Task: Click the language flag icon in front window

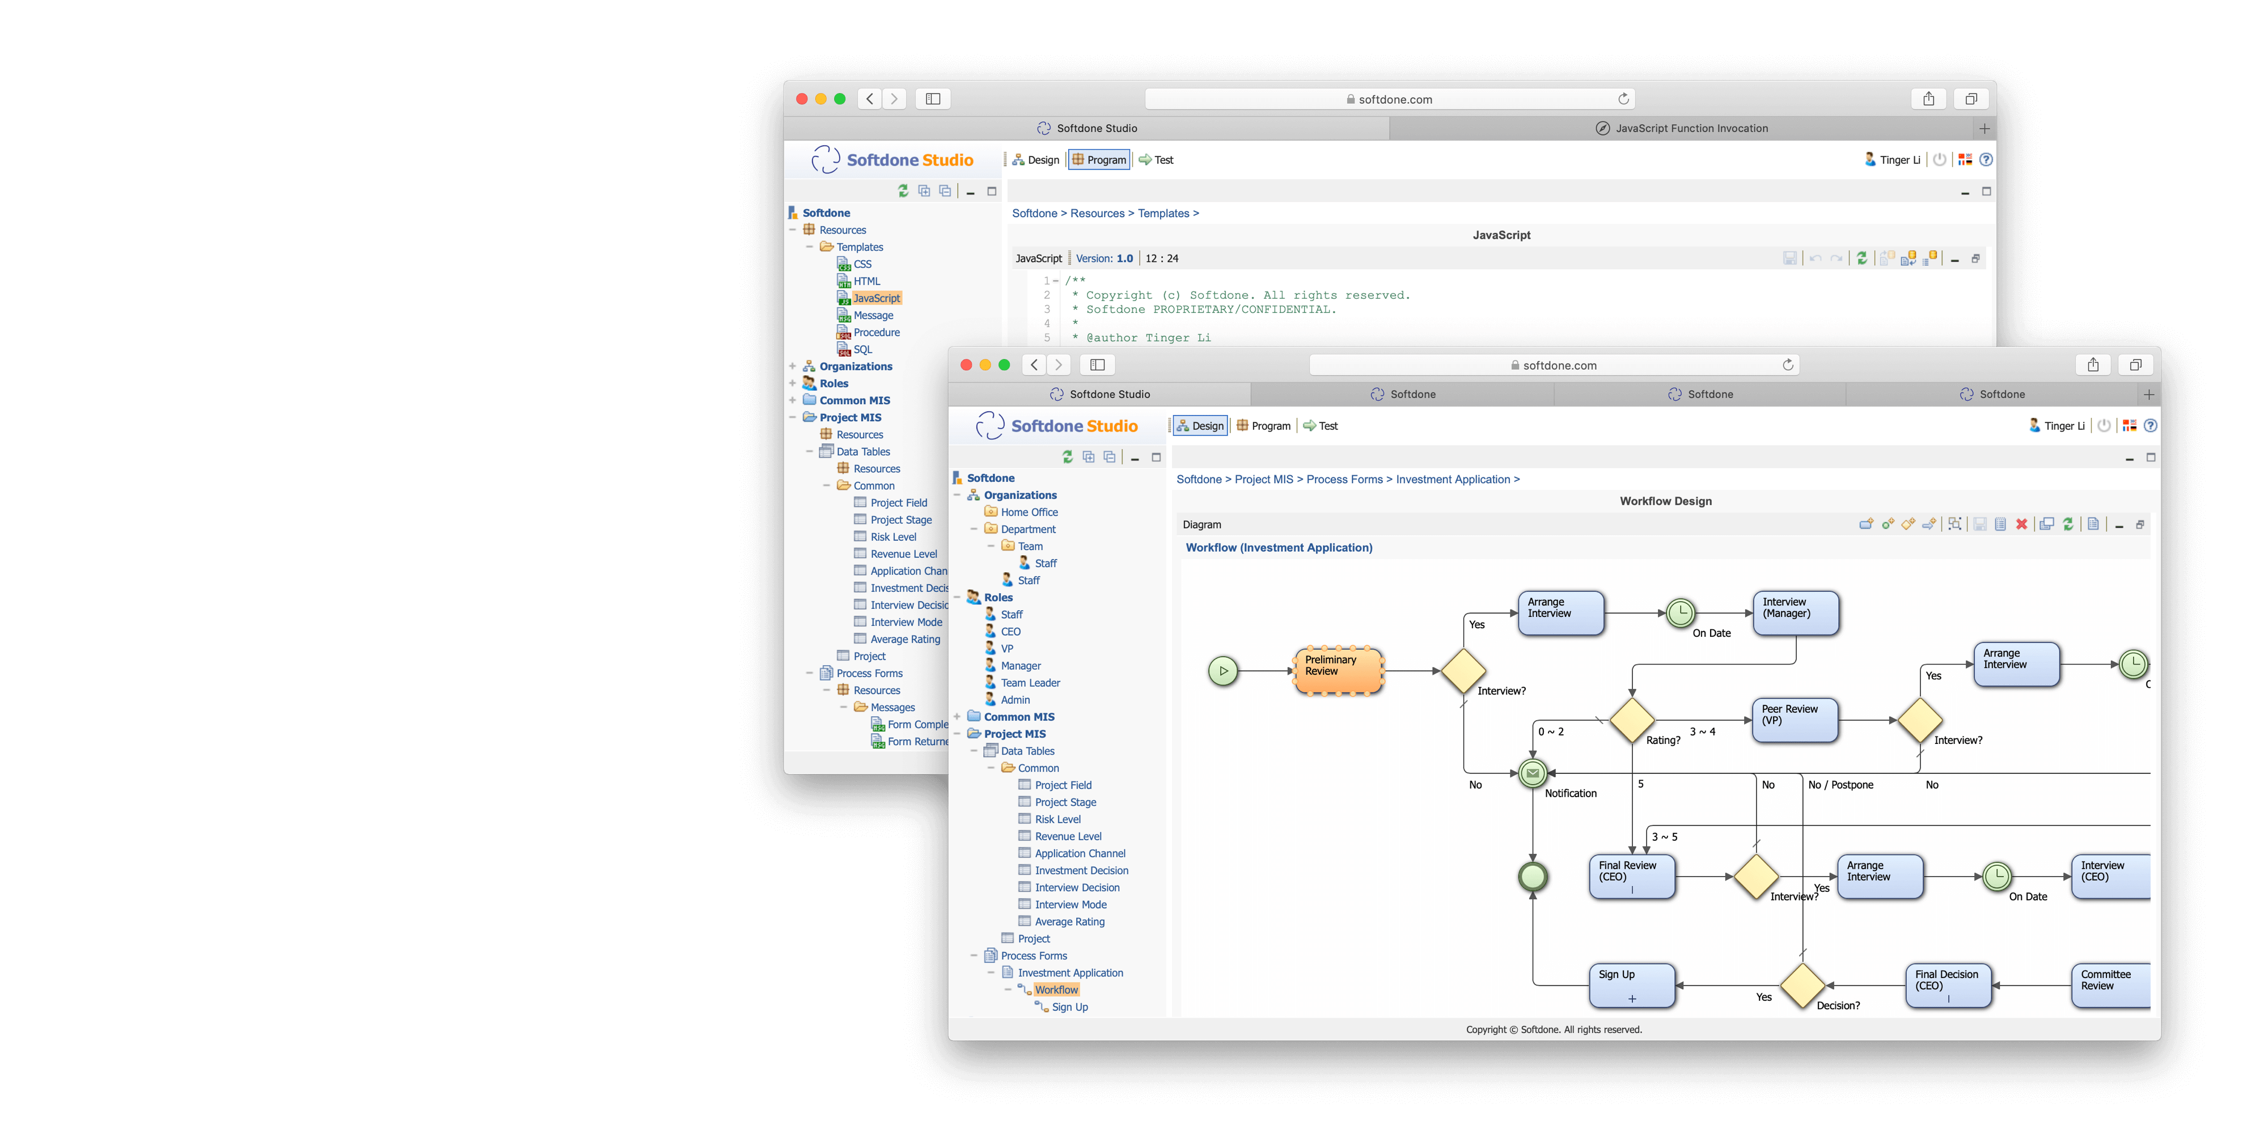Action: pyautogui.click(x=2130, y=426)
